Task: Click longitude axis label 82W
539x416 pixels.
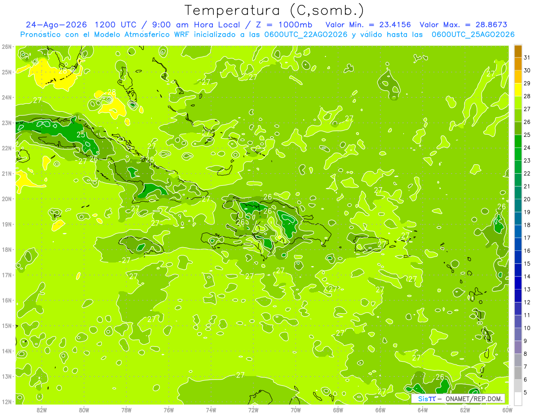Action: click(42, 410)
